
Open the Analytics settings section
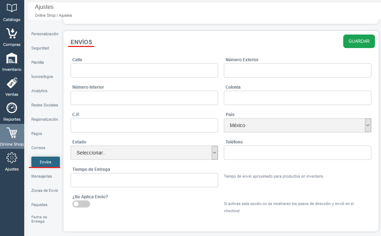pyautogui.click(x=39, y=91)
